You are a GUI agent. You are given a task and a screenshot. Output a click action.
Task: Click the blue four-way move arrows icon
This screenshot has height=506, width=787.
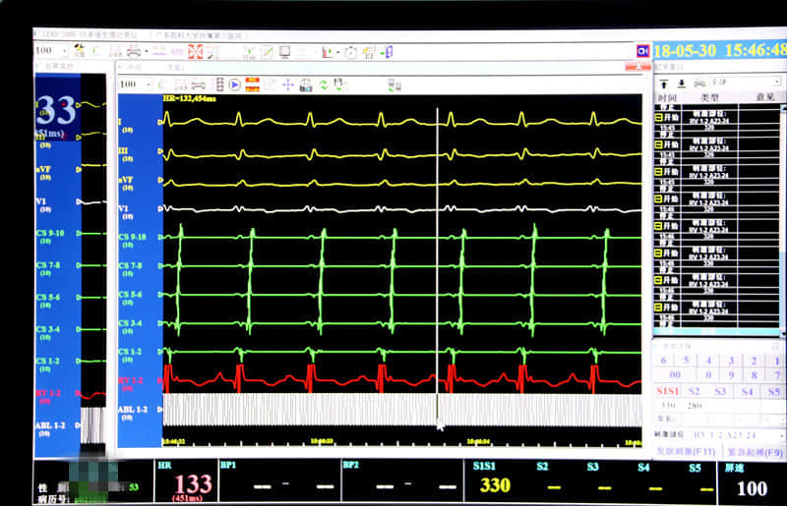tap(288, 85)
